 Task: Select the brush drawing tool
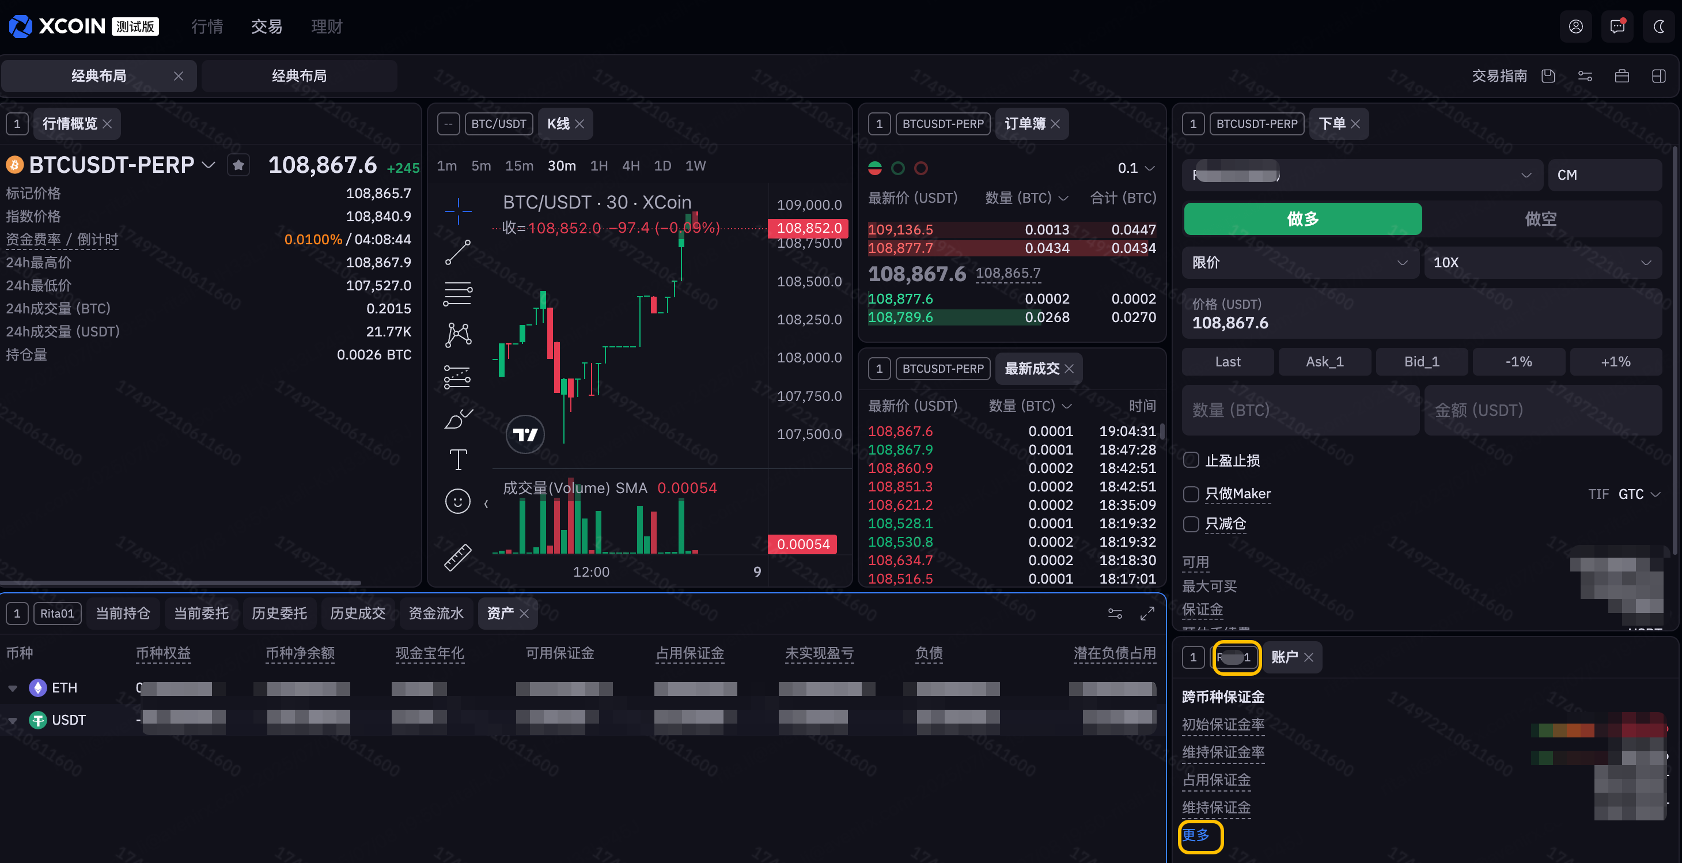pyautogui.click(x=458, y=418)
